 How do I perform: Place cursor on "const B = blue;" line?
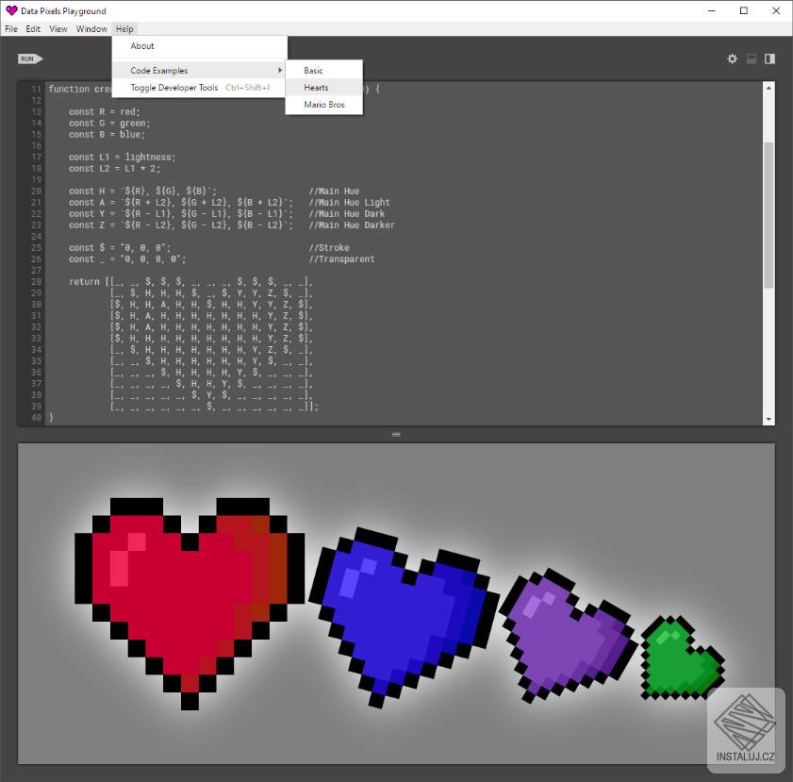point(107,135)
